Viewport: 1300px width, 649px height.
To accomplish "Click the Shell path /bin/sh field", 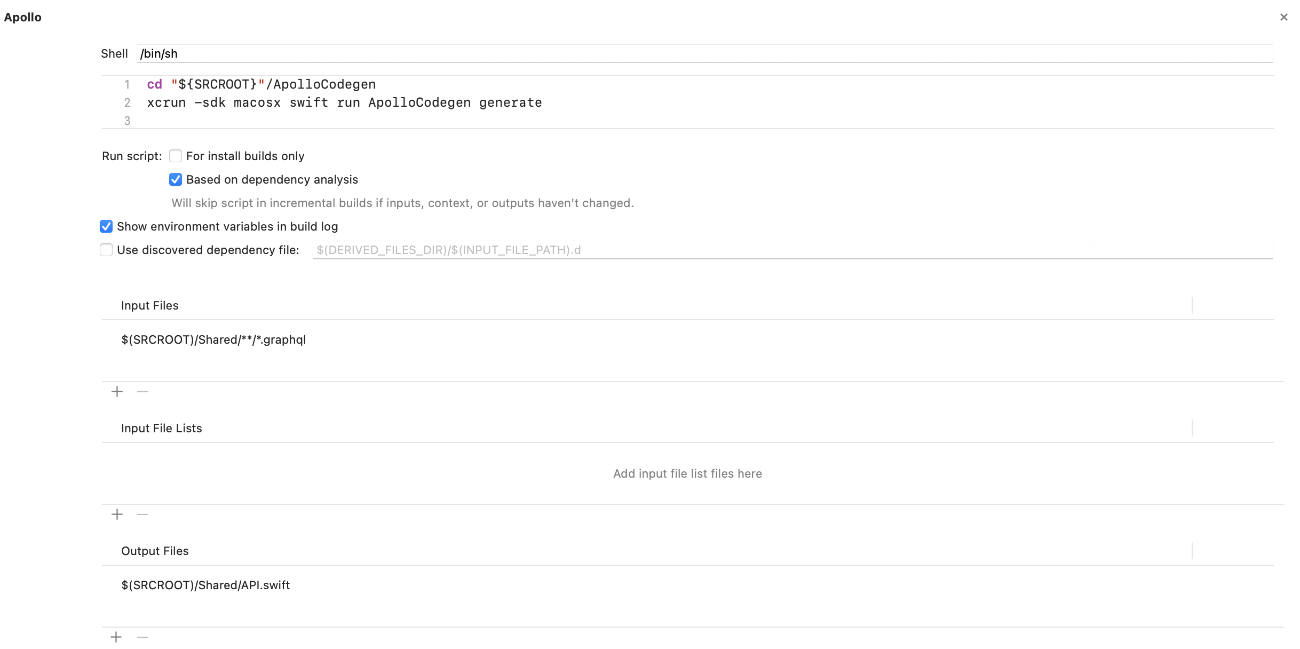I will (x=704, y=53).
